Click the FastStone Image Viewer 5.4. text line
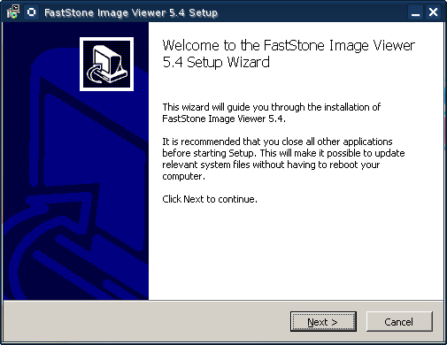 pyautogui.click(x=224, y=119)
